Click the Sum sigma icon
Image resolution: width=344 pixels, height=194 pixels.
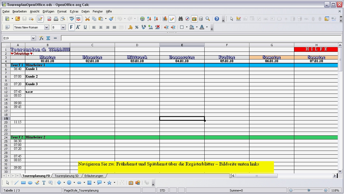tap(48, 38)
